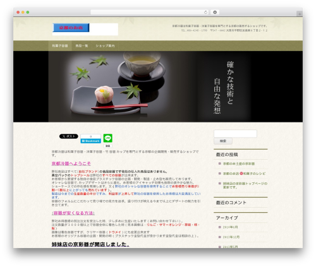The width and height of the screenshot is (316, 267).
Task: Click the browser reload icon
Action: pos(205,12)
